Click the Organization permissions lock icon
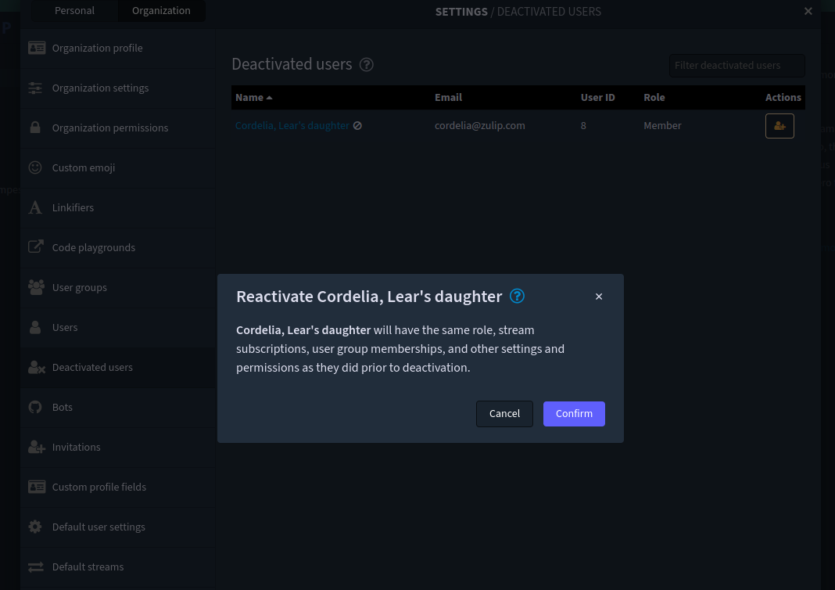Image resolution: width=835 pixels, height=590 pixels. coord(35,128)
